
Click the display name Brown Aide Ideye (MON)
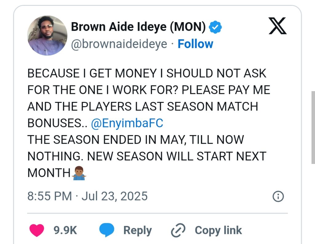click(x=138, y=28)
